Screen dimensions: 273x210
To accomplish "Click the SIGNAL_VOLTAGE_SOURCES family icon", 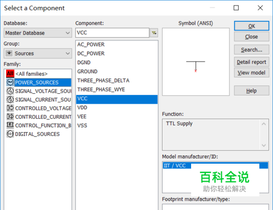I will (10, 91).
